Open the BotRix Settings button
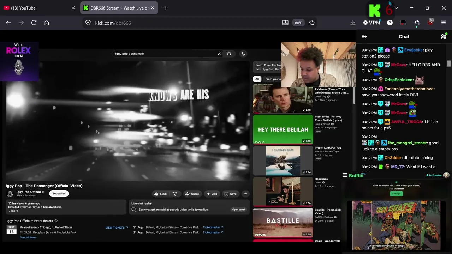 coord(397,194)
